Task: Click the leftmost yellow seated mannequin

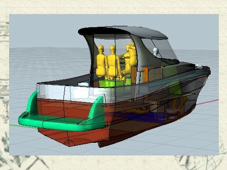Action: (101, 62)
